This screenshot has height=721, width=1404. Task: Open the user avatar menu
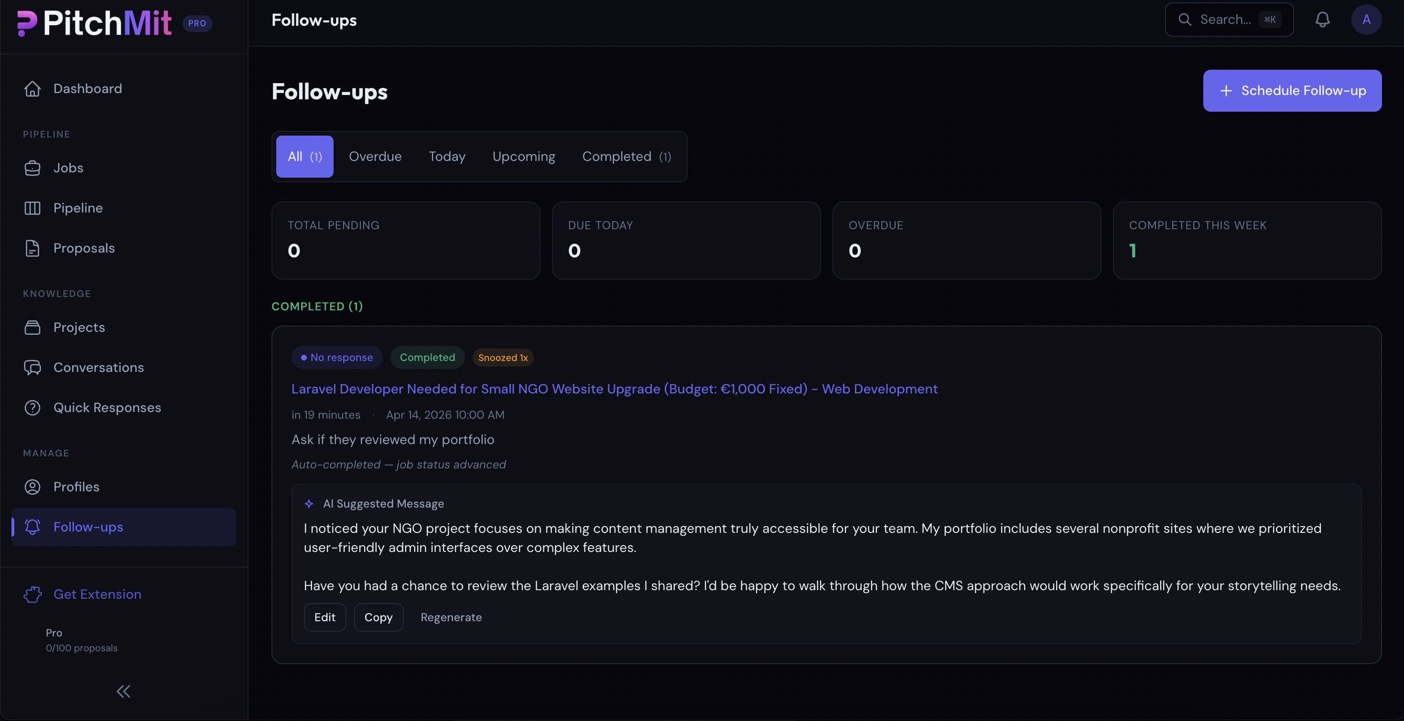coord(1366,20)
